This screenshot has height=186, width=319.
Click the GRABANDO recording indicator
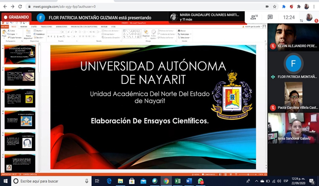[x=16, y=17]
